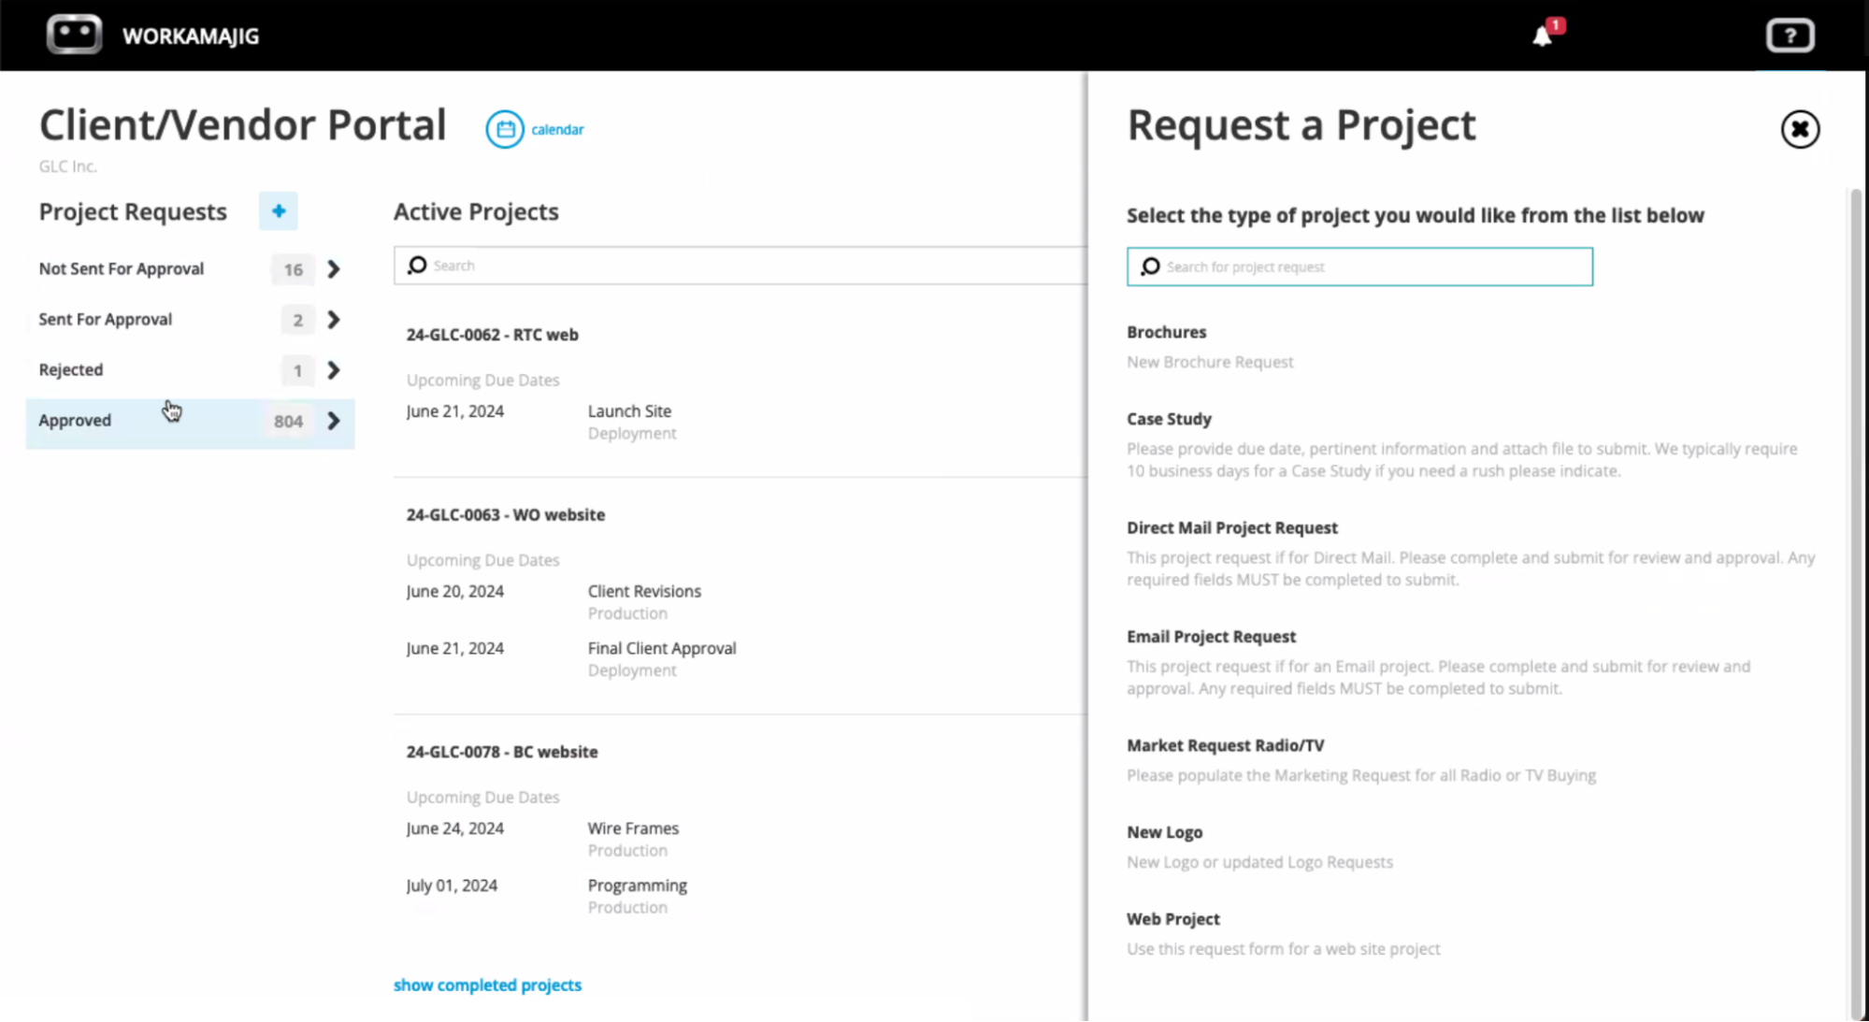Image resolution: width=1869 pixels, height=1022 pixels.
Task: Choose the Email Project Request type
Action: pyautogui.click(x=1211, y=637)
